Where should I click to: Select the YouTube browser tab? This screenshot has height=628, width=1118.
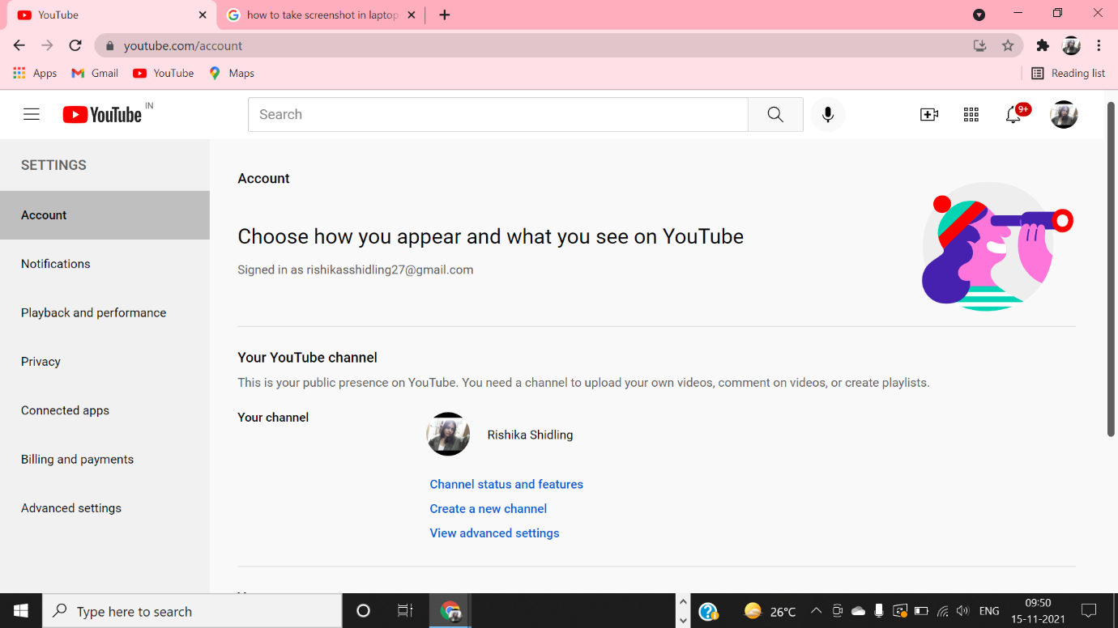pyautogui.click(x=112, y=15)
